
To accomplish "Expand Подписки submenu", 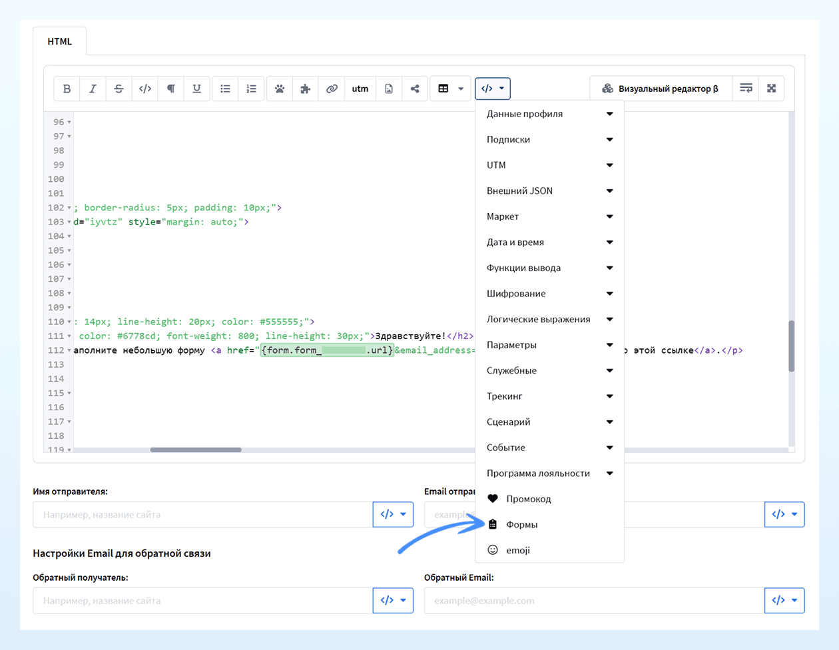I will 549,140.
